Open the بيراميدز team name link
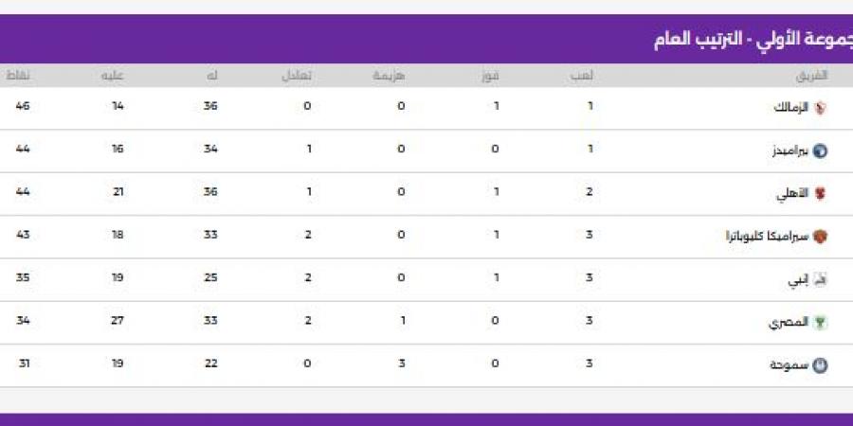Viewport: 853px width, 426px height. tap(789, 151)
